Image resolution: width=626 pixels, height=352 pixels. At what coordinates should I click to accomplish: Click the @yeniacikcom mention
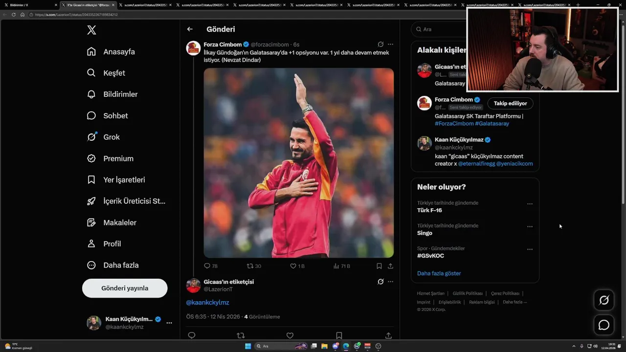click(x=514, y=164)
